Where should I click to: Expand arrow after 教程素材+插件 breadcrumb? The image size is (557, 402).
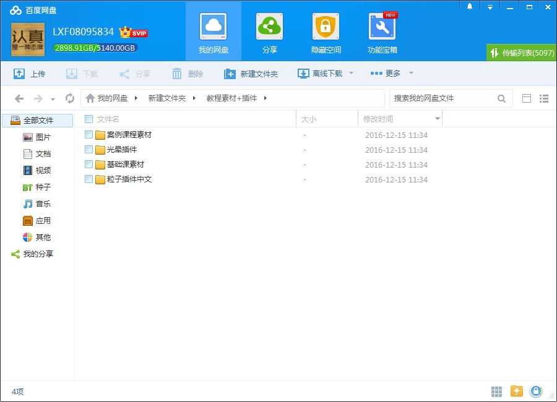tap(265, 98)
